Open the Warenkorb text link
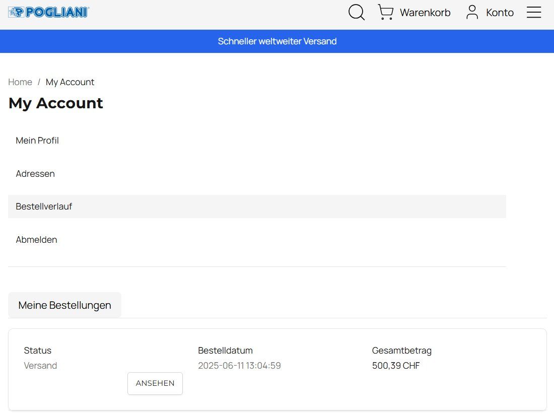Screen dimensions: 554x414 click(425, 13)
